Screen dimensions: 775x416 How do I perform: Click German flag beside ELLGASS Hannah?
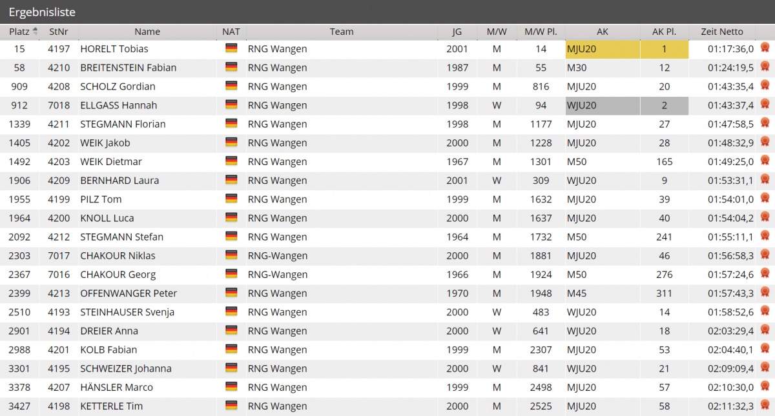point(231,104)
